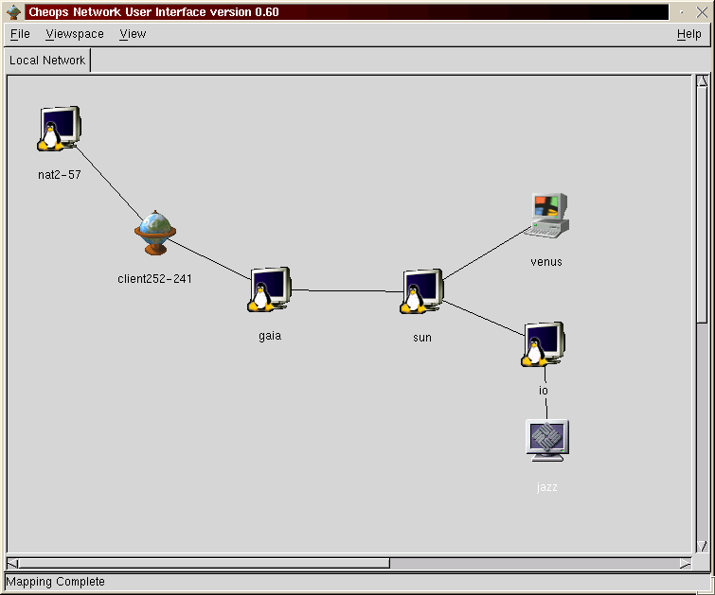Click the Cheops pyramid title bar icon
The width and height of the screenshot is (715, 595).
pos(14,12)
